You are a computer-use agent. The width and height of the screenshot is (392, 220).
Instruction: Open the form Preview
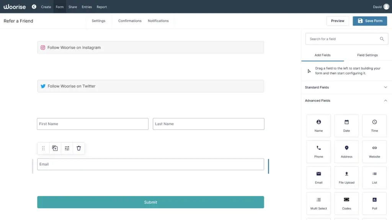(x=337, y=21)
